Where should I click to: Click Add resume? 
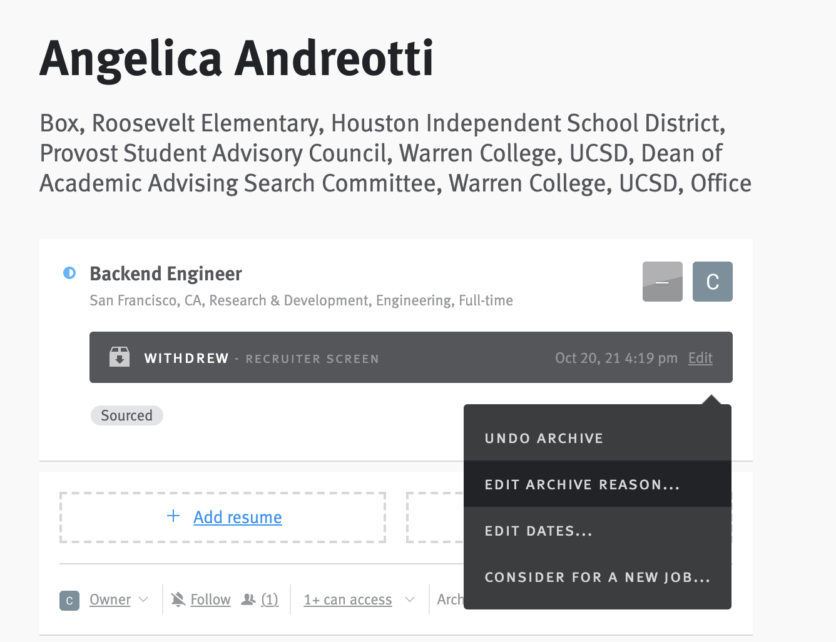[x=237, y=517]
